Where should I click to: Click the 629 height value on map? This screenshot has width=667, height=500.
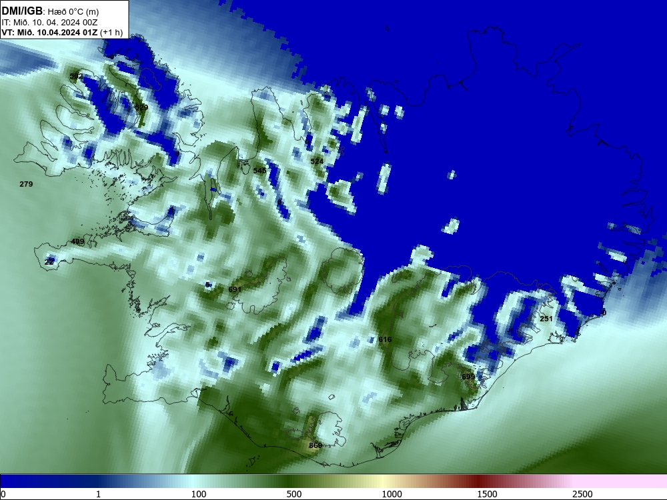click(141, 107)
